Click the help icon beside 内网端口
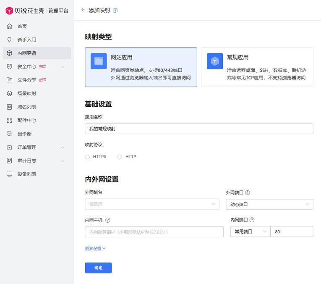 click(252, 220)
